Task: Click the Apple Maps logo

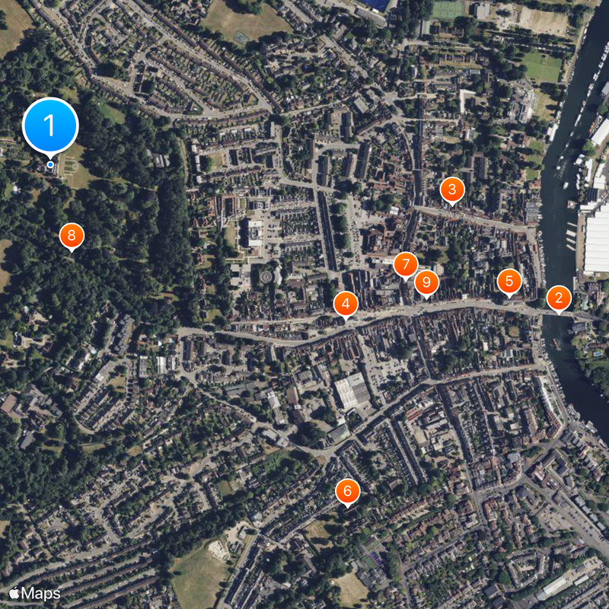Action: click(34, 594)
